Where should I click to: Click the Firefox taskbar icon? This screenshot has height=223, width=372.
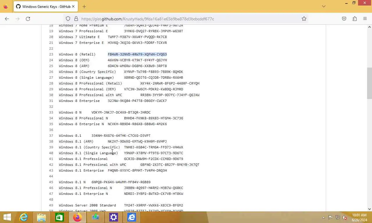click(x=78, y=217)
